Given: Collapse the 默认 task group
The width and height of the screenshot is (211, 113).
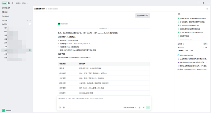Looking at the screenshot, I should click(x=5, y=24).
